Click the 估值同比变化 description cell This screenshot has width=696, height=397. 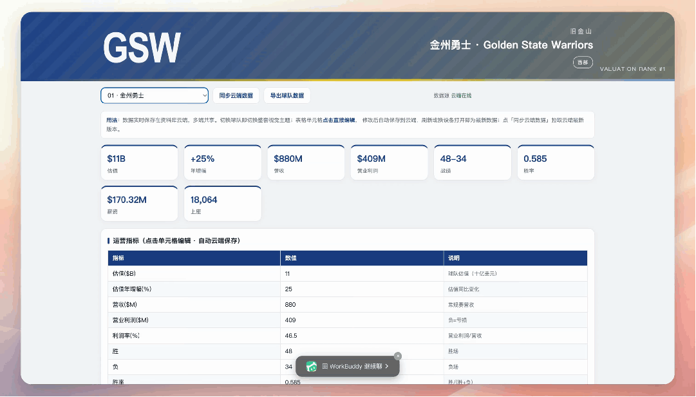[x=515, y=289]
